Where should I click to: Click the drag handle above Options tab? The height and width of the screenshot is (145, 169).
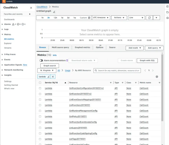click(x=100, y=45)
